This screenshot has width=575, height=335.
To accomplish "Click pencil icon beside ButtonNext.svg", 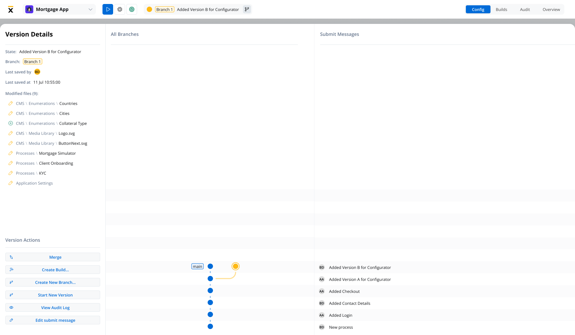I will [x=11, y=143].
